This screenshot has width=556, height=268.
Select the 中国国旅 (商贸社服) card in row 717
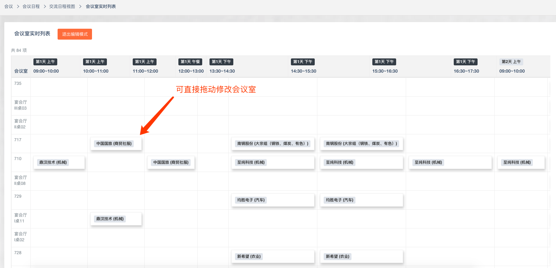point(116,144)
